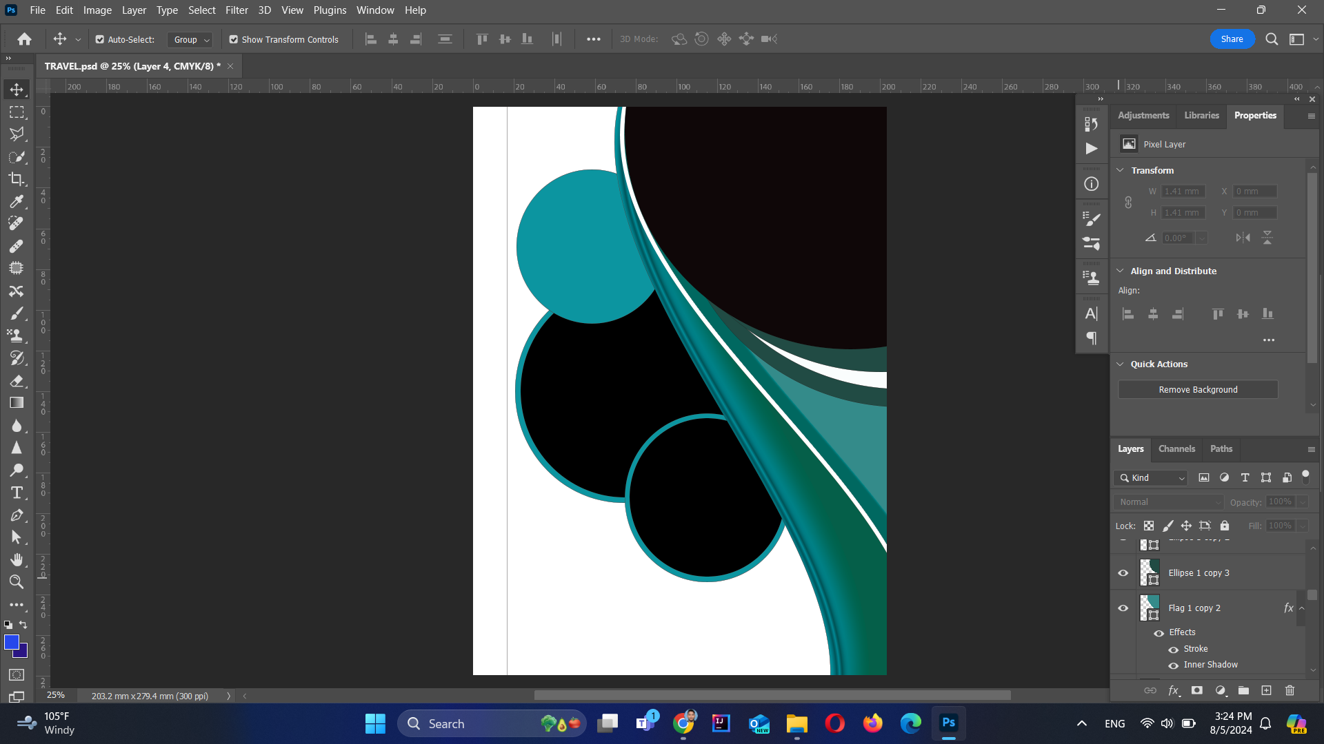Select the Eyedropper tool
Screen dimensions: 1324x744
(x=17, y=201)
